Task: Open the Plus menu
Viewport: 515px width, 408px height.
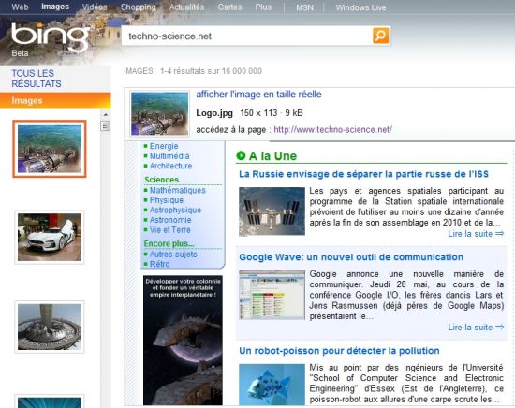Action: [x=263, y=7]
